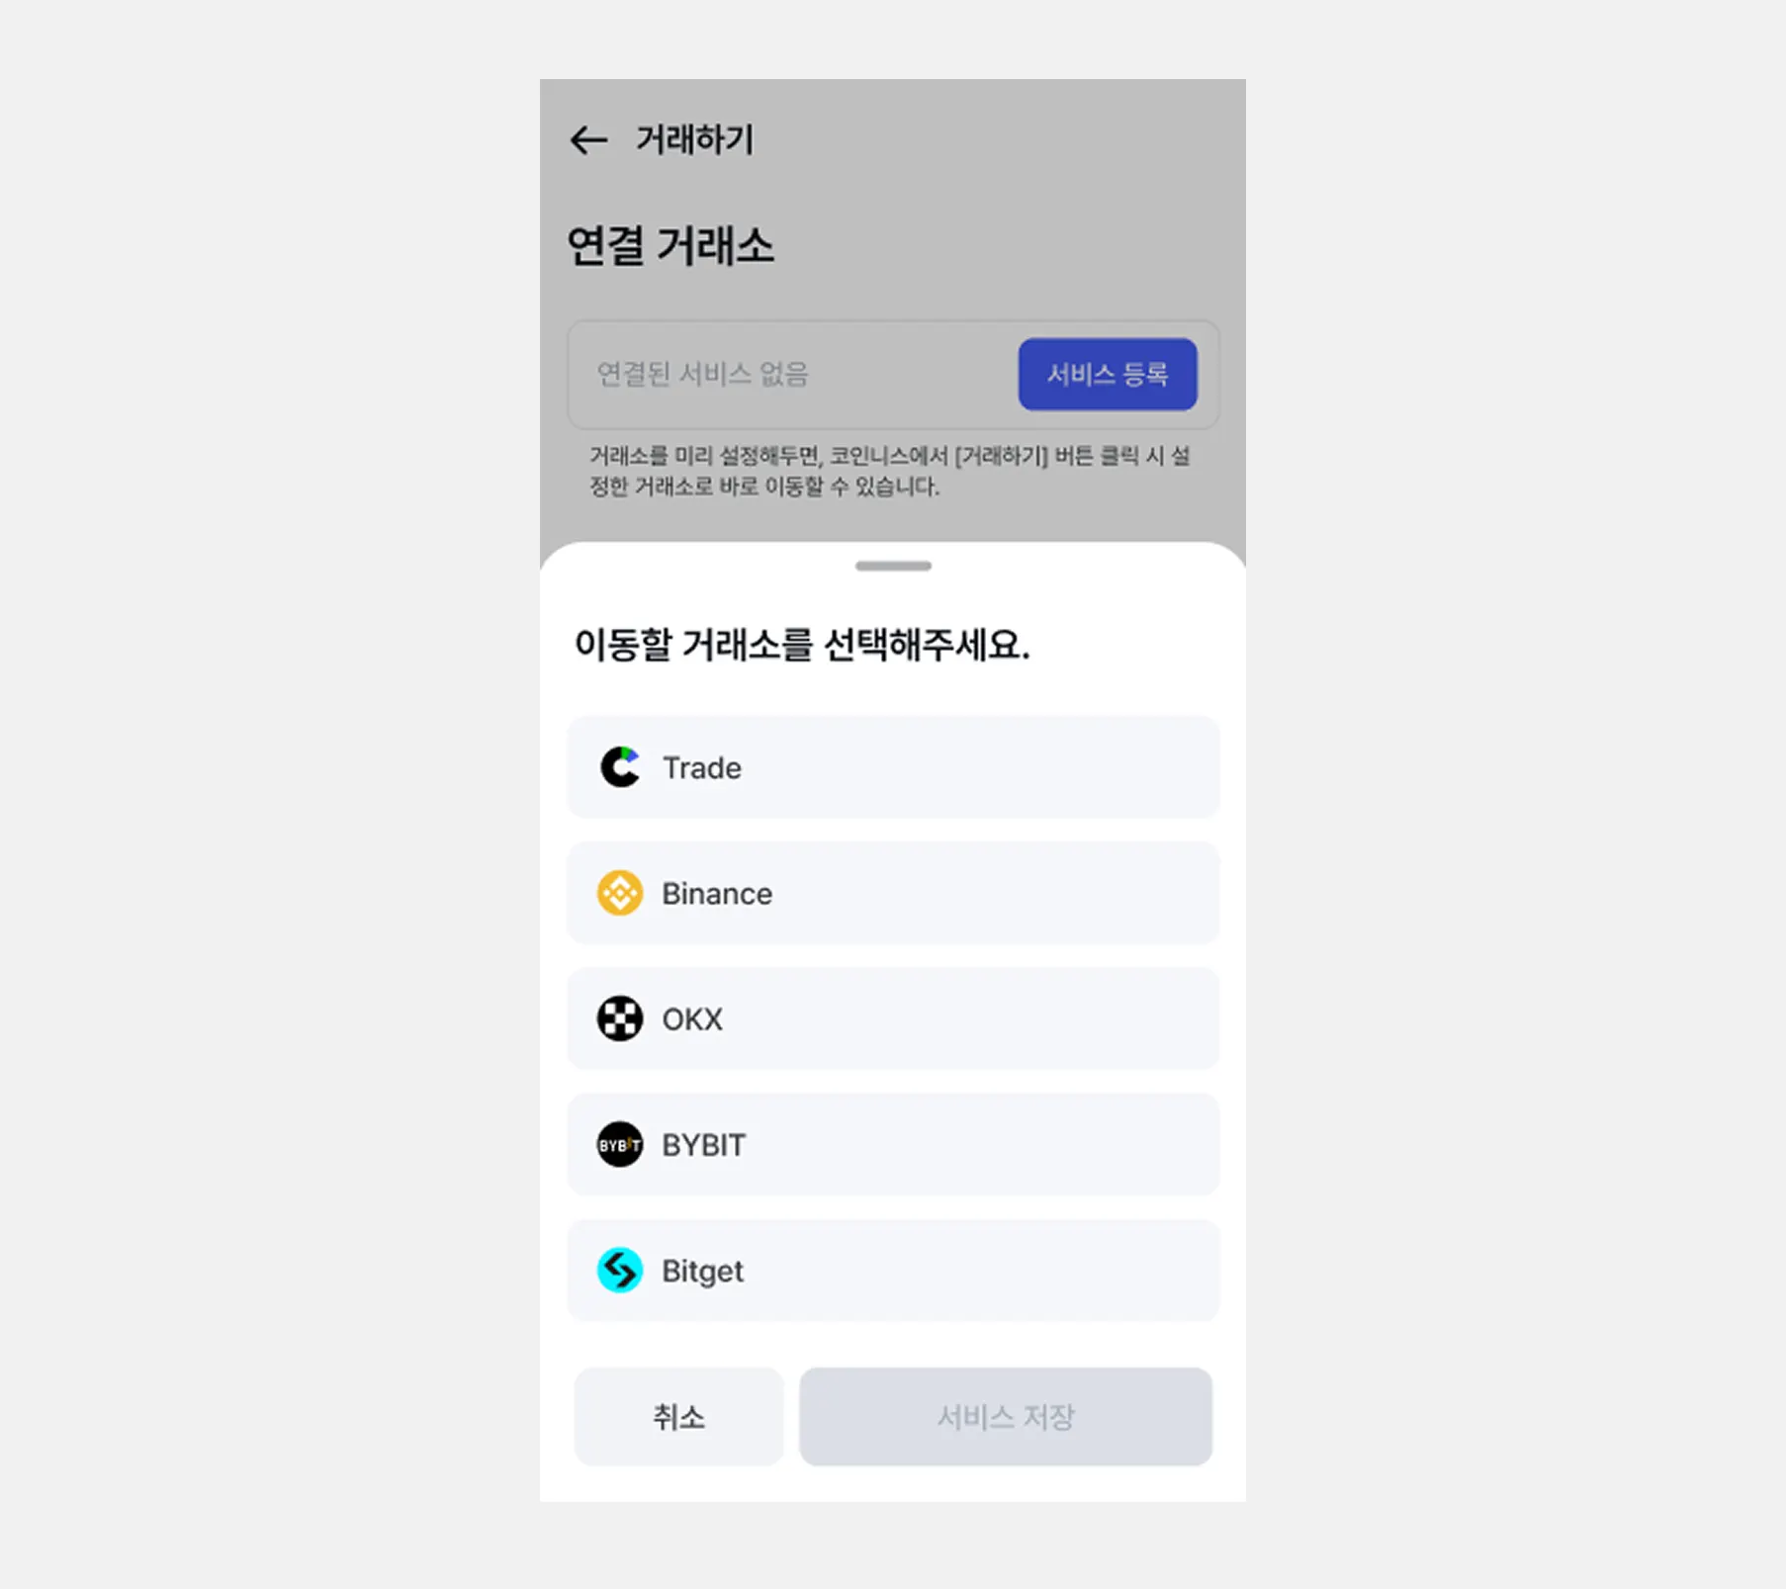Grab the bottom sheet drag handle
This screenshot has width=1786, height=1589.
(893, 567)
